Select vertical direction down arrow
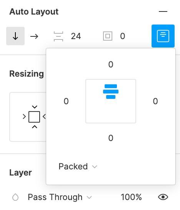 tap(15, 36)
